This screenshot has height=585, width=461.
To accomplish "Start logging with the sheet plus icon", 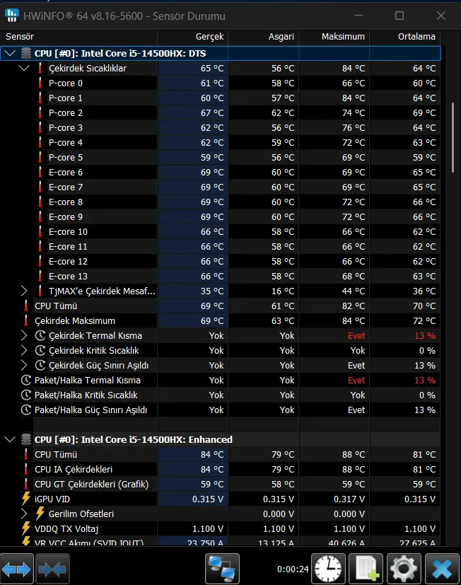I will pyautogui.click(x=366, y=569).
